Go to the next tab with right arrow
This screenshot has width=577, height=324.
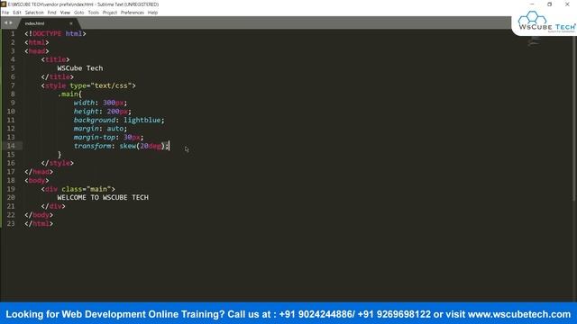[11, 23]
